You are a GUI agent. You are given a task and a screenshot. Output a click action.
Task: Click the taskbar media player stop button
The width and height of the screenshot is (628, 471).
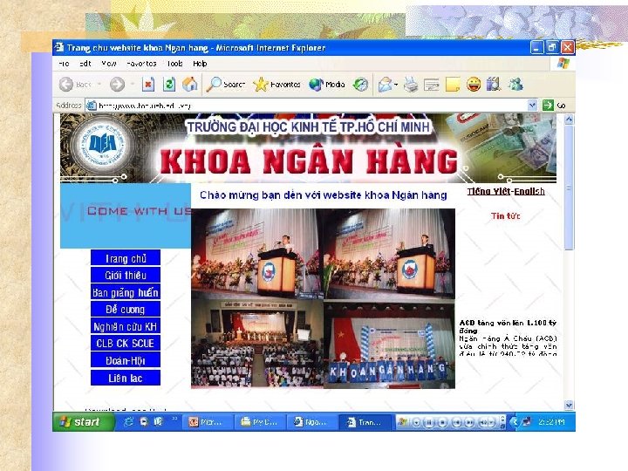click(442, 422)
